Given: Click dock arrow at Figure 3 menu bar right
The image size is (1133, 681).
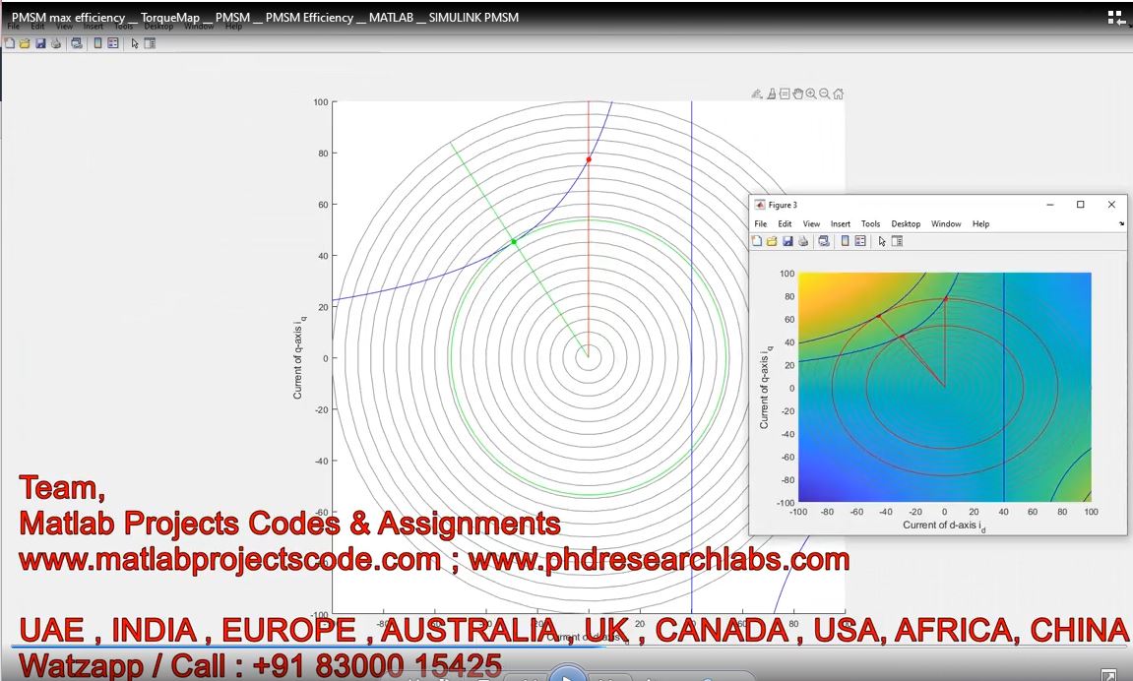Looking at the screenshot, I should (x=1121, y=224).
